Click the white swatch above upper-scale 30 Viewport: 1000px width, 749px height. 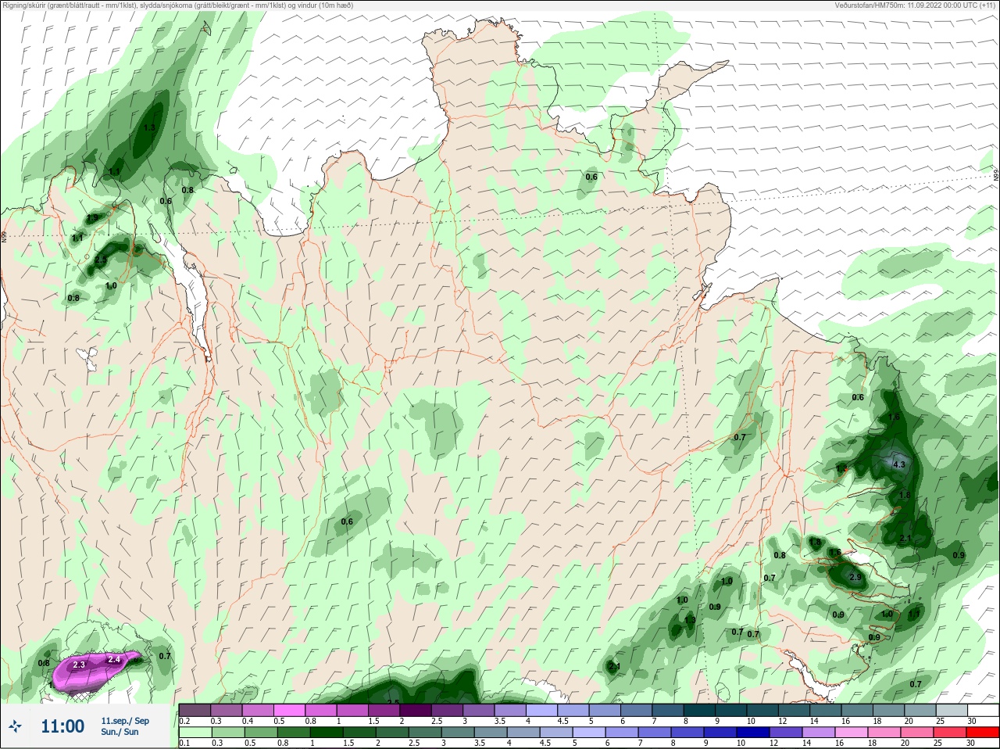point(983,710)
